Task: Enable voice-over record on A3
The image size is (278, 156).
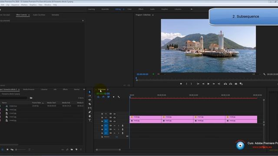Action: coord(122,133)
